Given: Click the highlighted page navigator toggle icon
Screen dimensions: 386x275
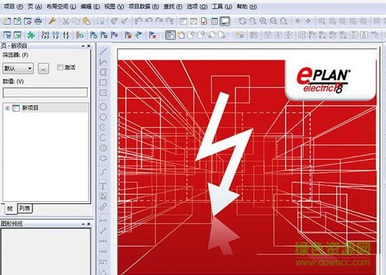Looking at the screenshot, I should point(171,35).
